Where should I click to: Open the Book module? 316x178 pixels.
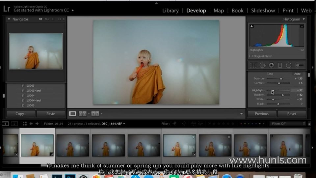237,11
